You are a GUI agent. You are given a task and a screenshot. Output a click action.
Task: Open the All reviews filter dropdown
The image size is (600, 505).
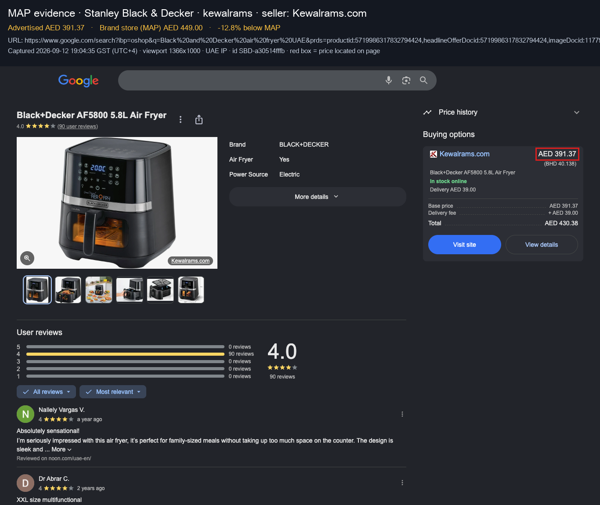[46, 392]
